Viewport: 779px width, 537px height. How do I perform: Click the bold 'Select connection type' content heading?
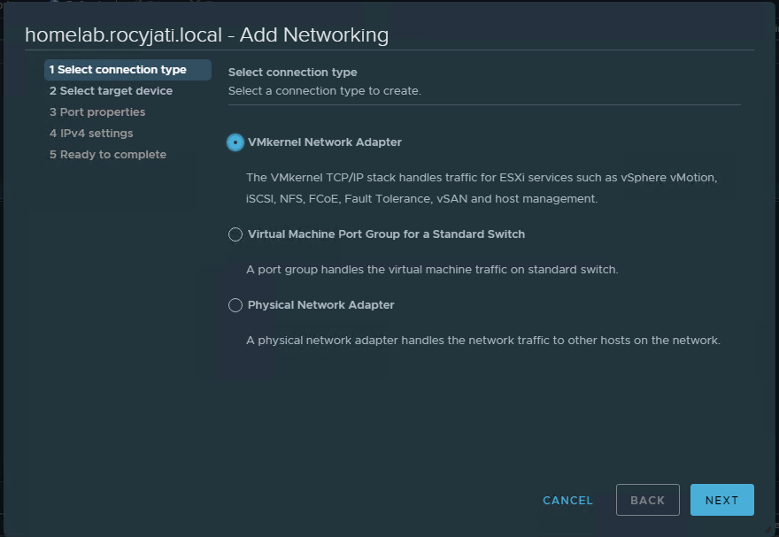[x=293, y=73]
